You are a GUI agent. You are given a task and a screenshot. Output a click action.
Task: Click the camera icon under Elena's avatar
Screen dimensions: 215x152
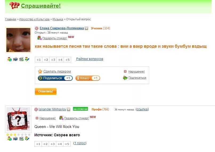15,59
